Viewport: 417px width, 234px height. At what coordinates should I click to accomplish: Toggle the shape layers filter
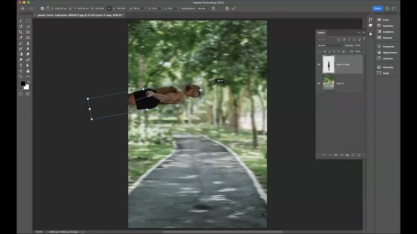pos(354,40)
